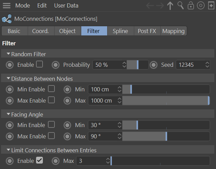Image resolution: width=216 pixels, height=169 pixels.
Task: Toggle the lock element icon
Action: point(191,5)
